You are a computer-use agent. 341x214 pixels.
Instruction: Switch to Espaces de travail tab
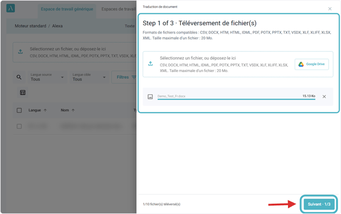tap(118, 9)
